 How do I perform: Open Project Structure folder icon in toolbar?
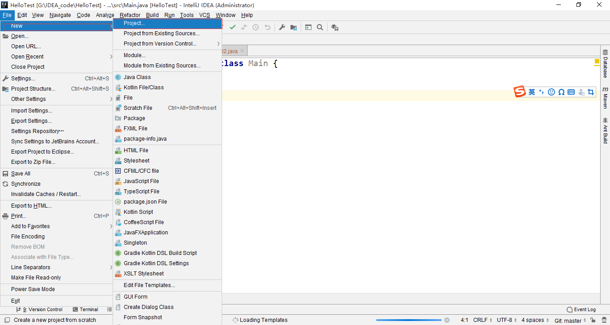coord(294,27)
